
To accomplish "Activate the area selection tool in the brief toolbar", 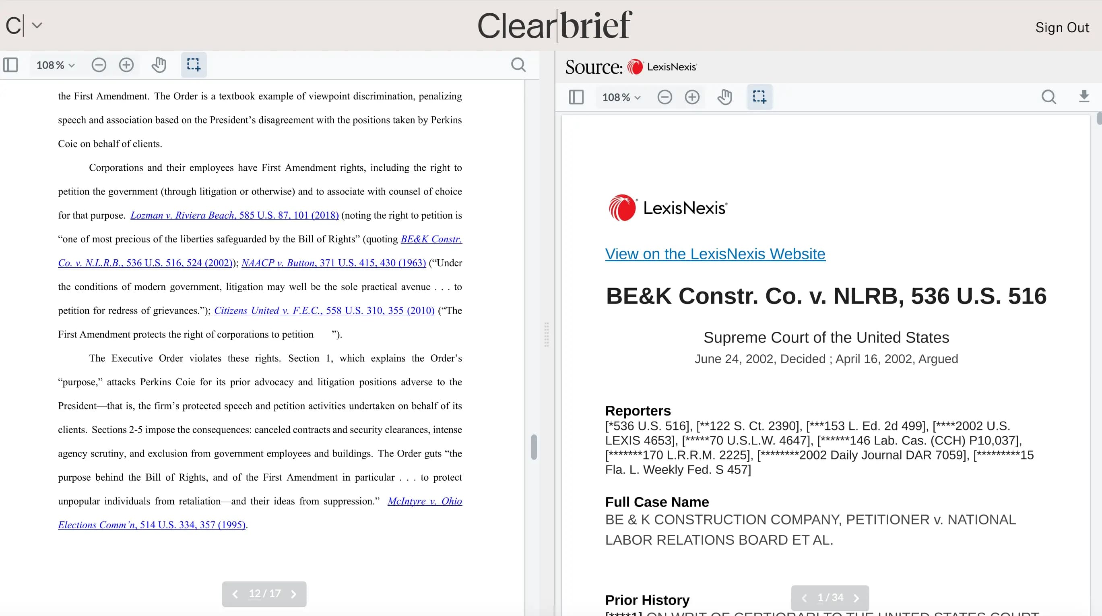I will point(193,65).
